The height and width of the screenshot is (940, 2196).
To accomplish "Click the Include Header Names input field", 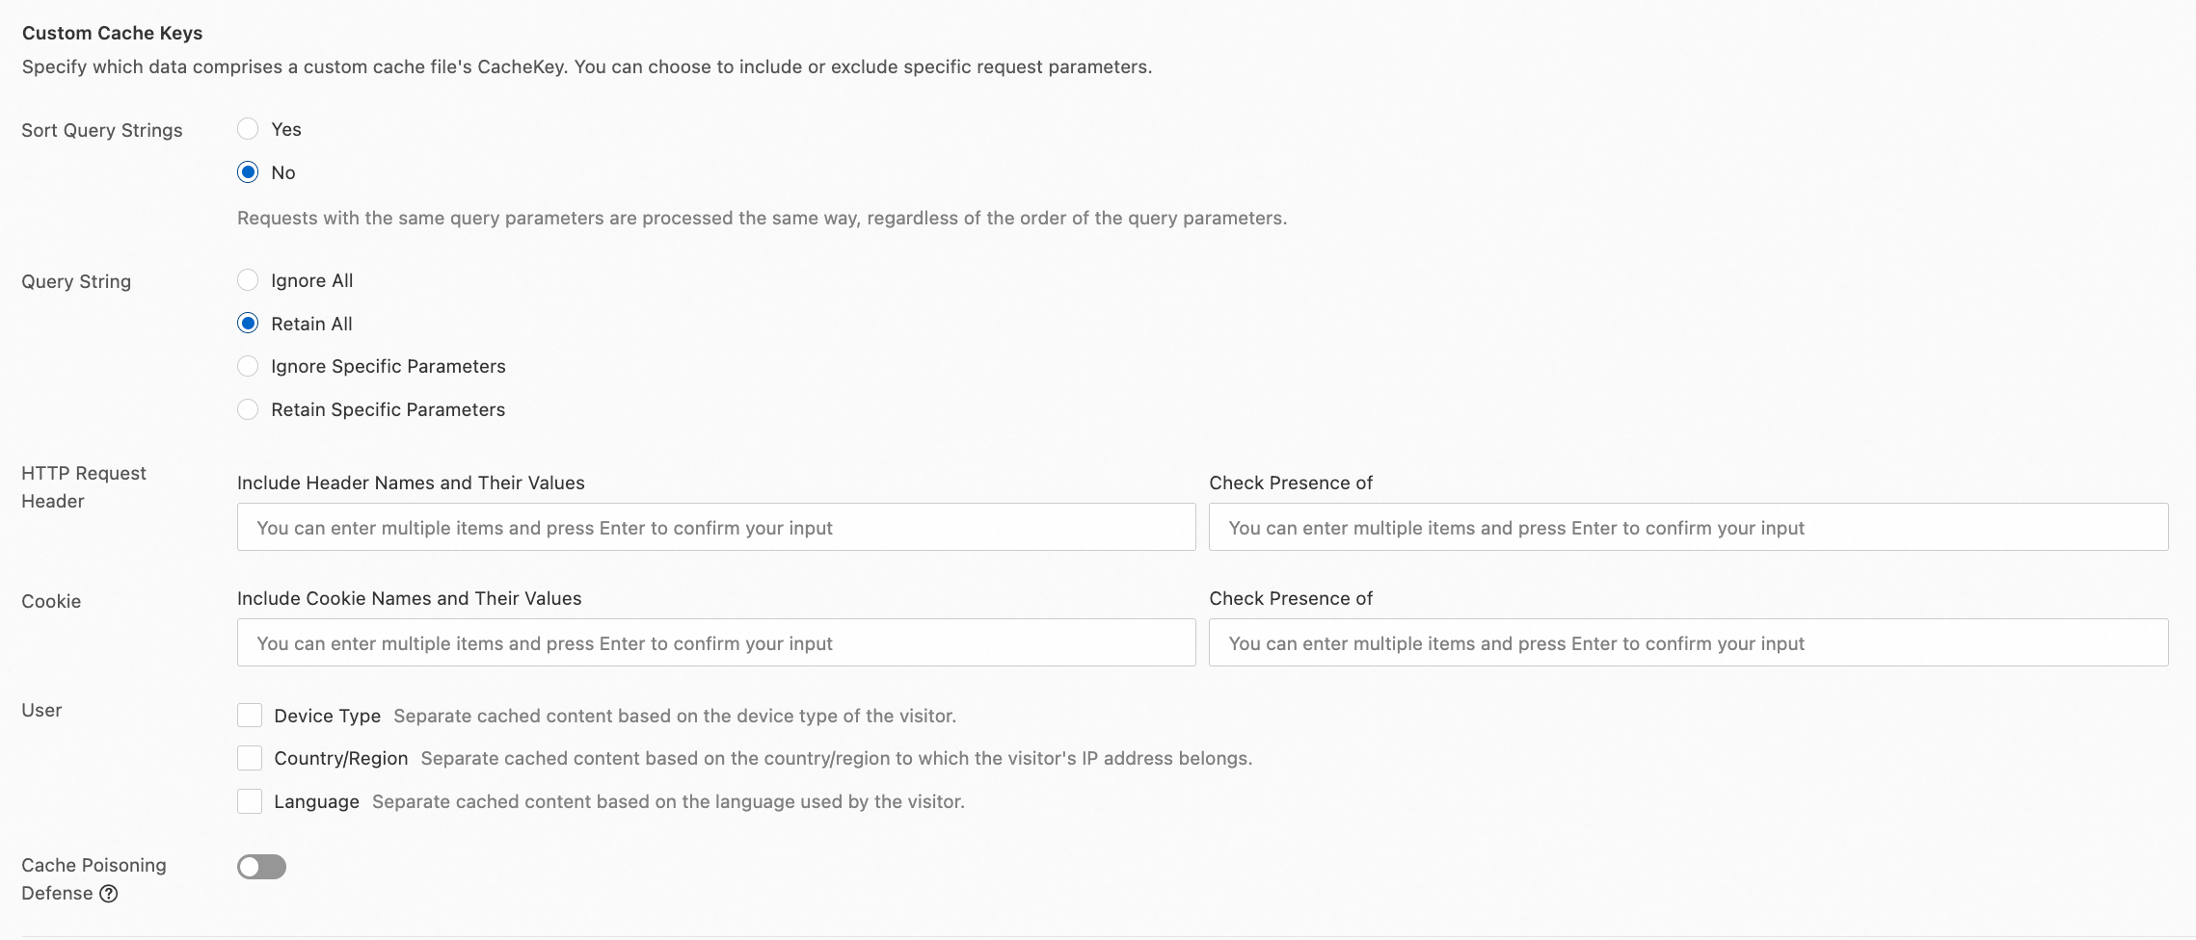I will click(716, 528).
